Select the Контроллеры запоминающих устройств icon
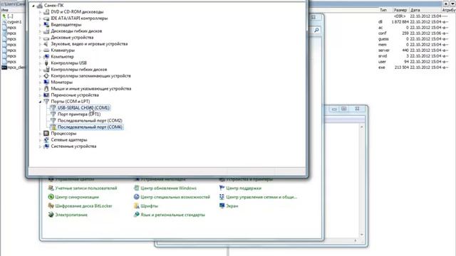This screenshot has width=456, height=256. click(x=46, y=76)
